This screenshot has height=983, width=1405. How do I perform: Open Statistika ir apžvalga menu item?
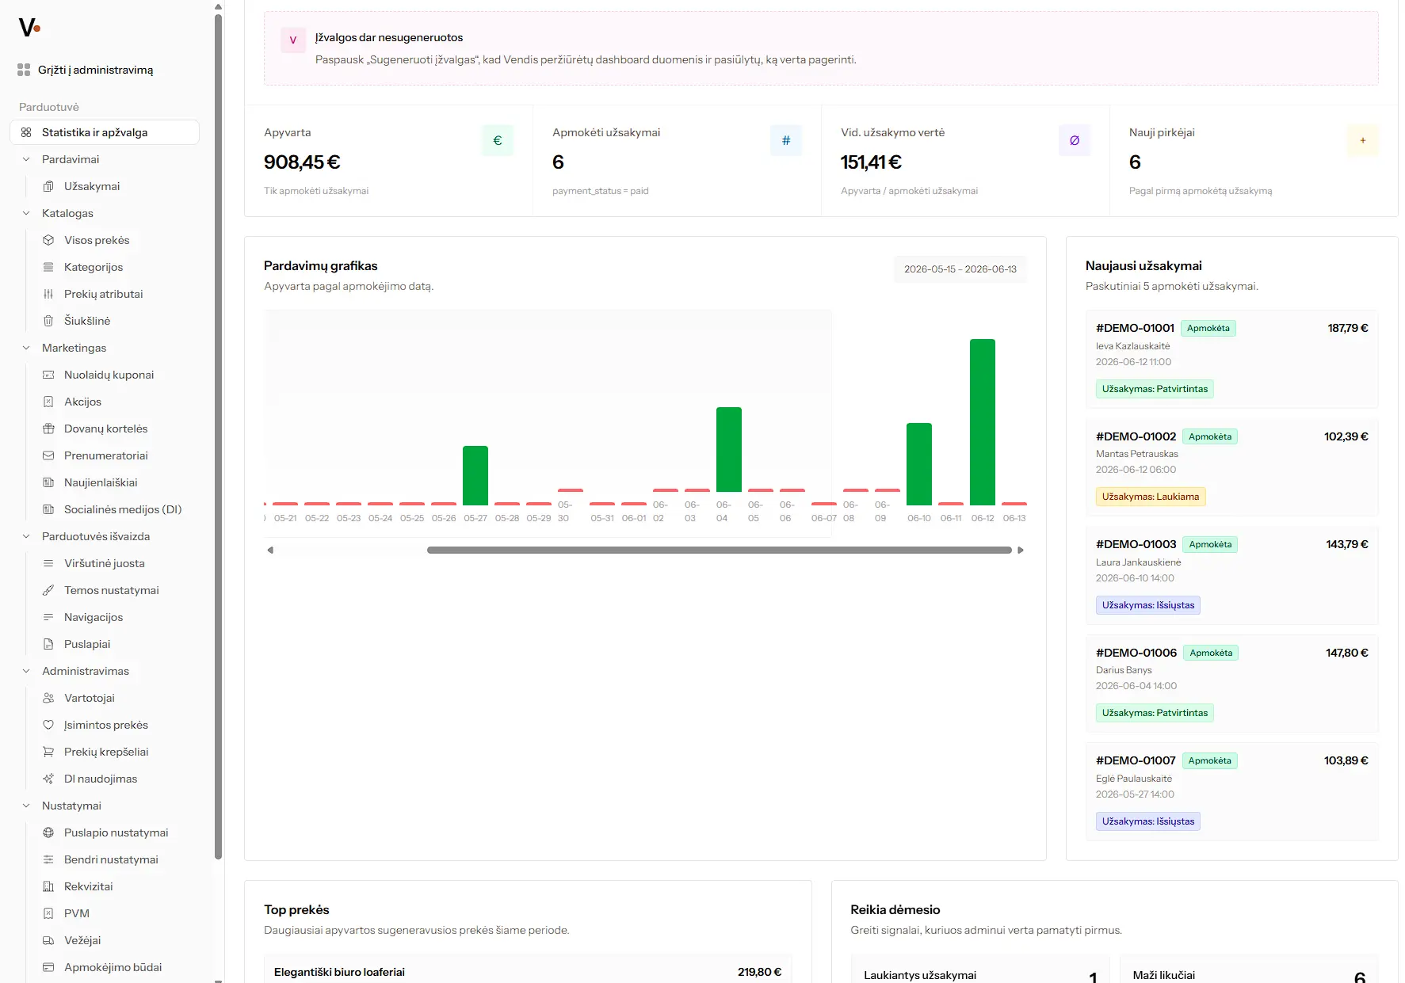[x=105, y=132]
